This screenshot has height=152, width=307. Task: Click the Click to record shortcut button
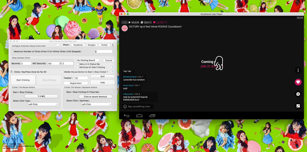(x=95, y=96)
